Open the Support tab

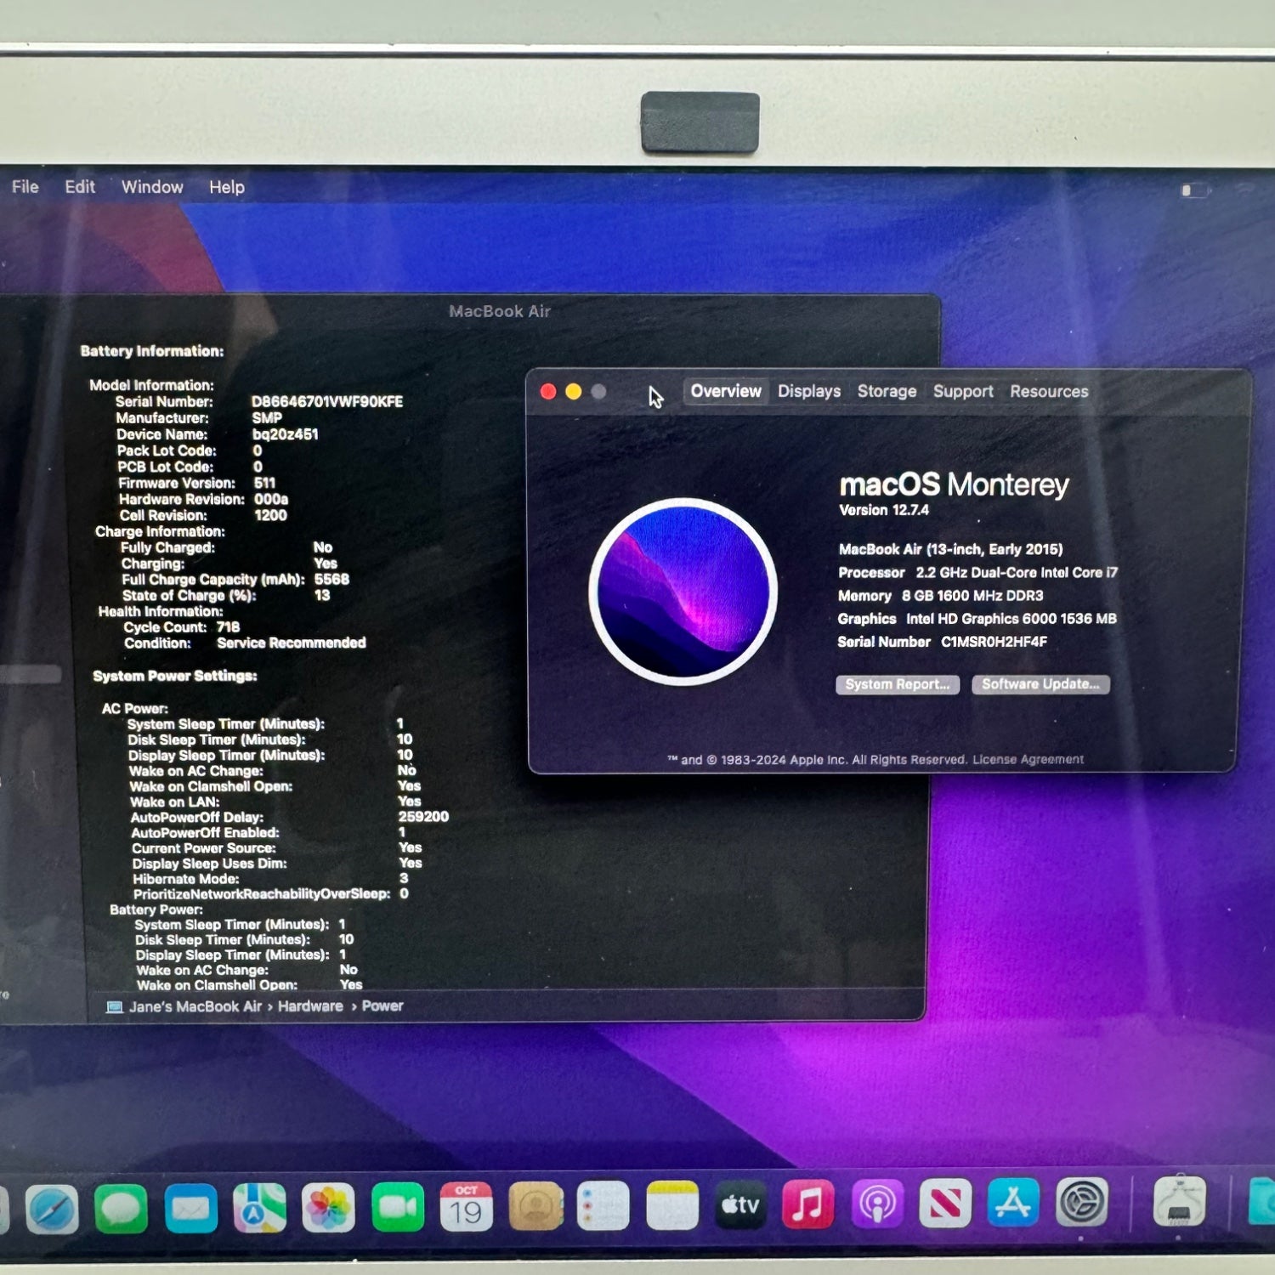tap(963, 392)
